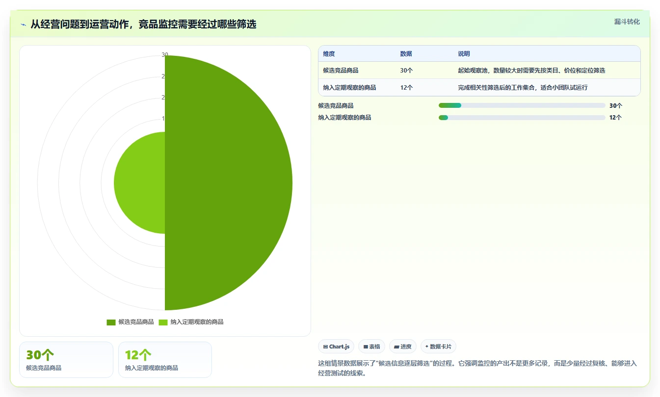This screenshot has width=660, height=397.
Task: Click the sparkle icon in the 数据卡片 chip
Action: click(427, 347)
